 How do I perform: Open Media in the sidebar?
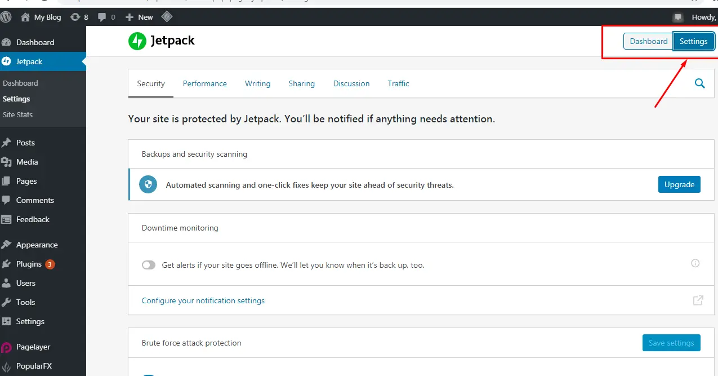point(43,162)
